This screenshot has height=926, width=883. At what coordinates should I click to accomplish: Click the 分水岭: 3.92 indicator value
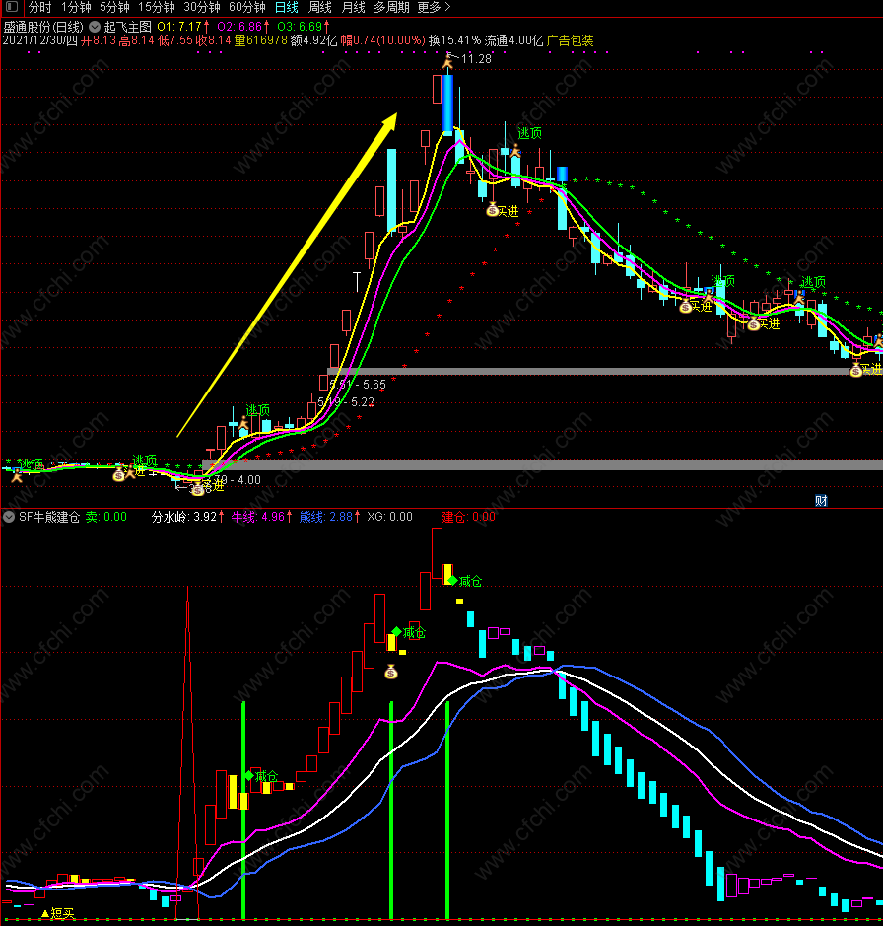187,517
